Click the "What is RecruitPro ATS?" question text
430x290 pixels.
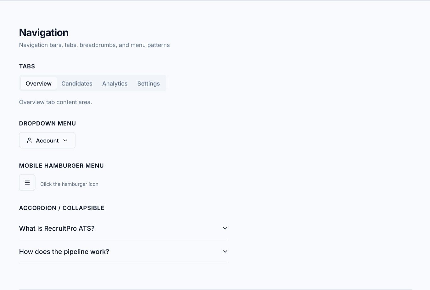tap(57, 228)
